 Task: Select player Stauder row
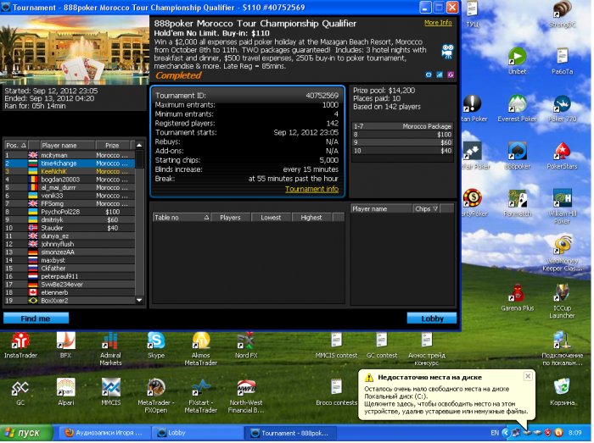point(70,228)
